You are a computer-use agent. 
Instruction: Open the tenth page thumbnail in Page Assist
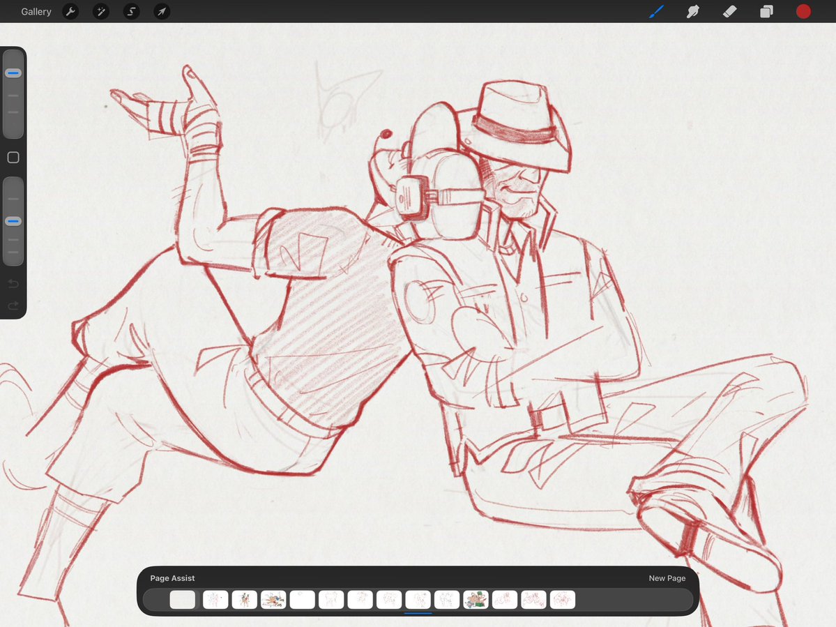(447, 600)
